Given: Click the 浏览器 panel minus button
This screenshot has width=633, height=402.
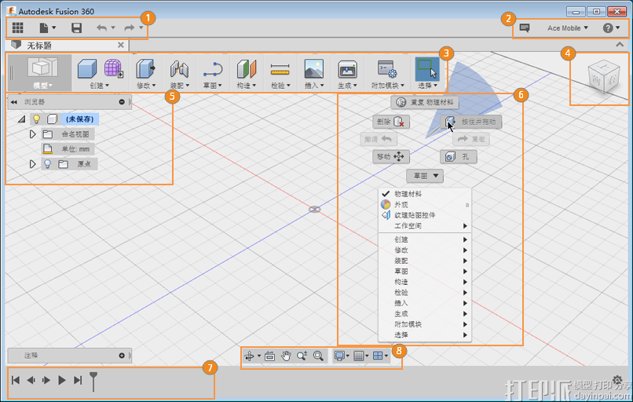Looking at the screenshot, I should pyautogui.click(x=122, y=102).
